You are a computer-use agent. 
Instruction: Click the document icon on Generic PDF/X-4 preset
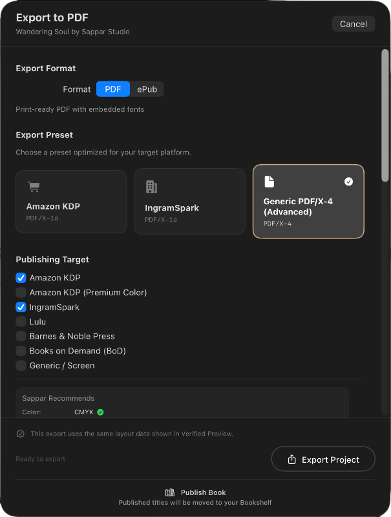pos(269,182)
